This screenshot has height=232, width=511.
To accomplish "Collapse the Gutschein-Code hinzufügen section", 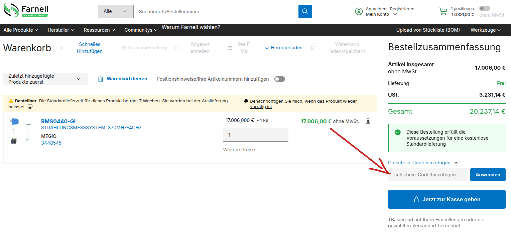I will pyautogui.click(x=423, y=163).
